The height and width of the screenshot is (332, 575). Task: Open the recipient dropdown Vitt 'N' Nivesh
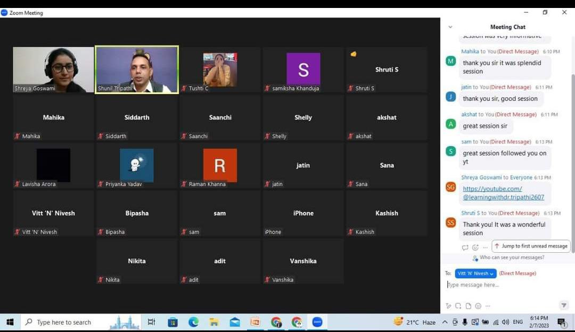[x=476, y=274]
